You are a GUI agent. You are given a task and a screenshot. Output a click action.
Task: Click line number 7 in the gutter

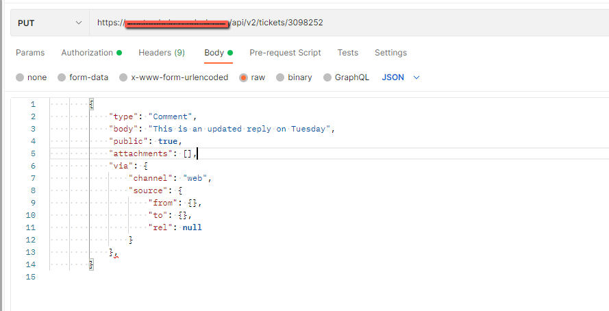(x=32, y=178)
